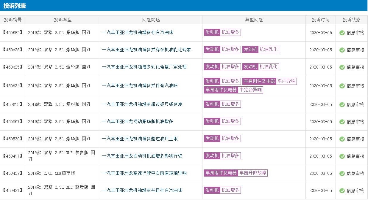Viewport: 368px width, 200px height.
Task: Open complaint link '一汽丰田亚洲龙机油增多并存在机油乳化现象'
Action: pos(146,50)
